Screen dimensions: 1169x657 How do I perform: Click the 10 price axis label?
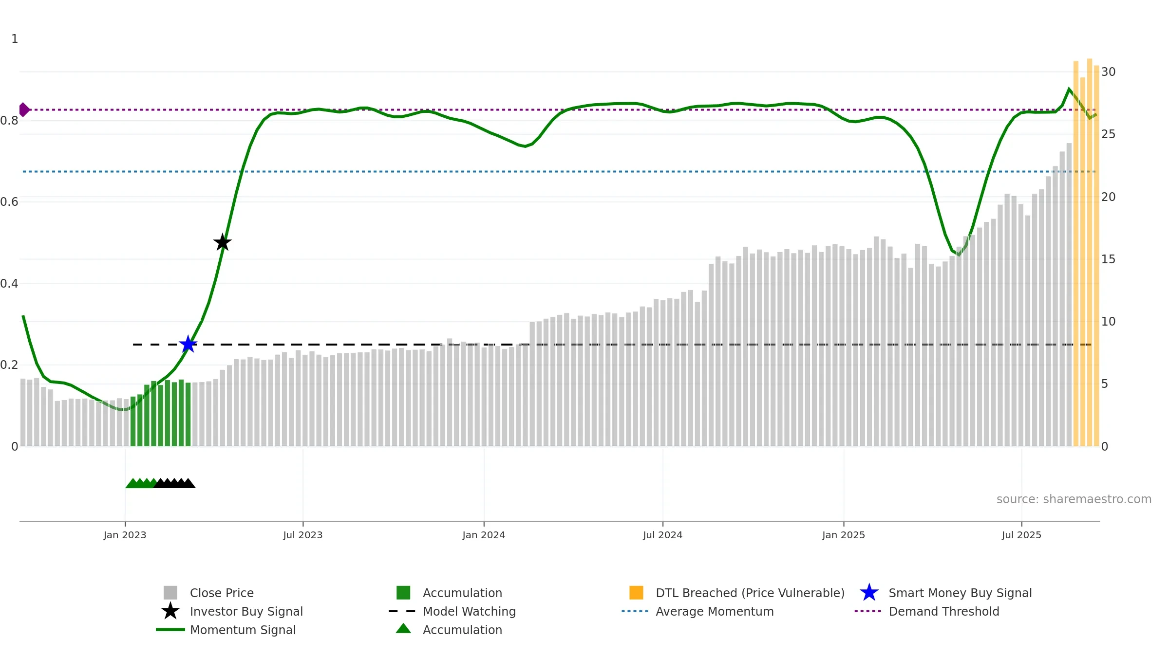pyautogui.click(x=1109, y=322)
